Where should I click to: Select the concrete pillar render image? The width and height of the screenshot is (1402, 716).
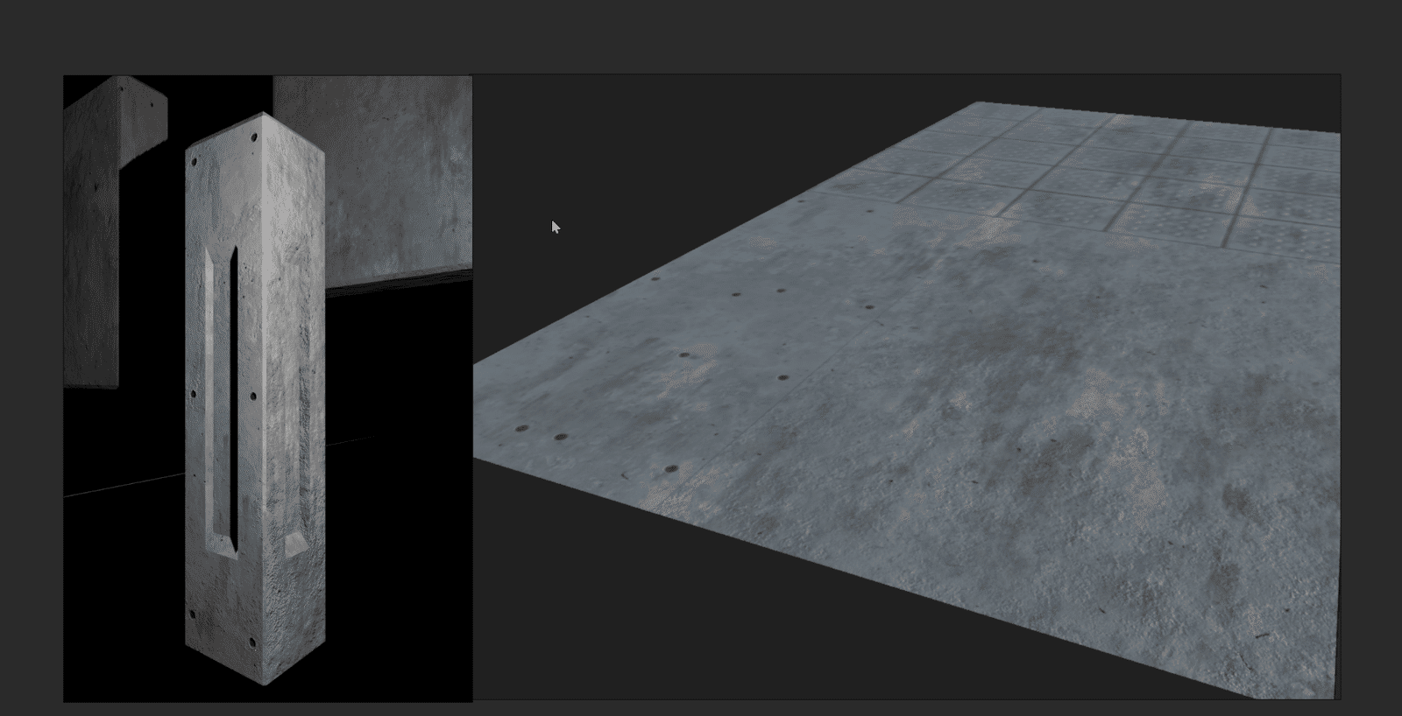point(268,388)
